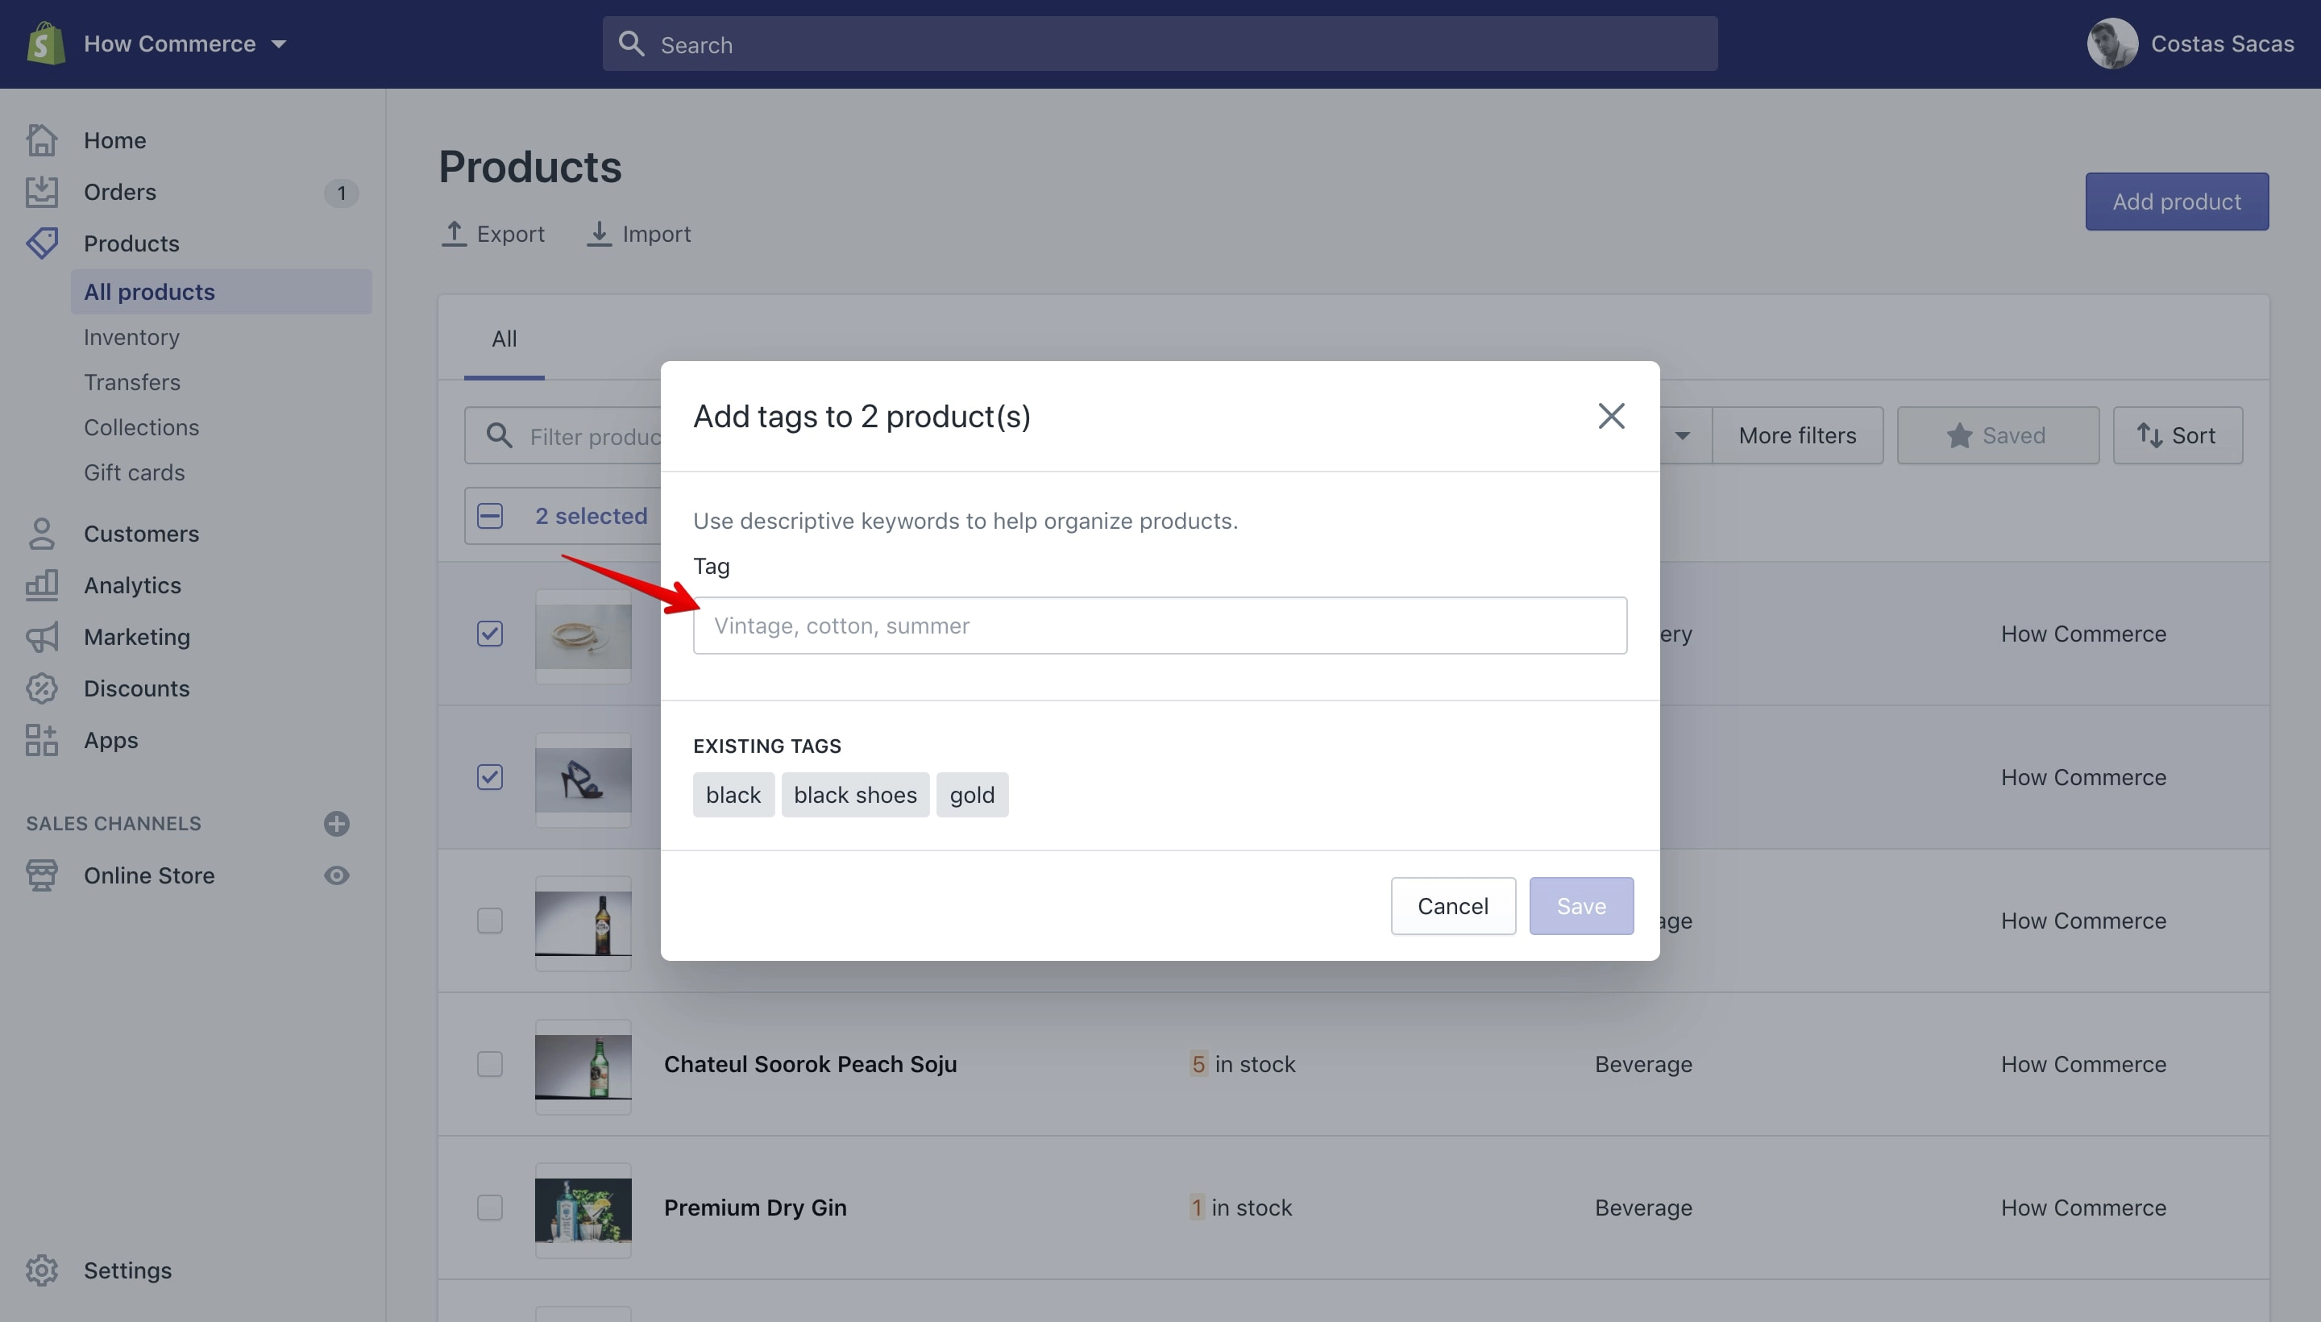
Task: Open Online Store sales channel
Action: point(149,875)
